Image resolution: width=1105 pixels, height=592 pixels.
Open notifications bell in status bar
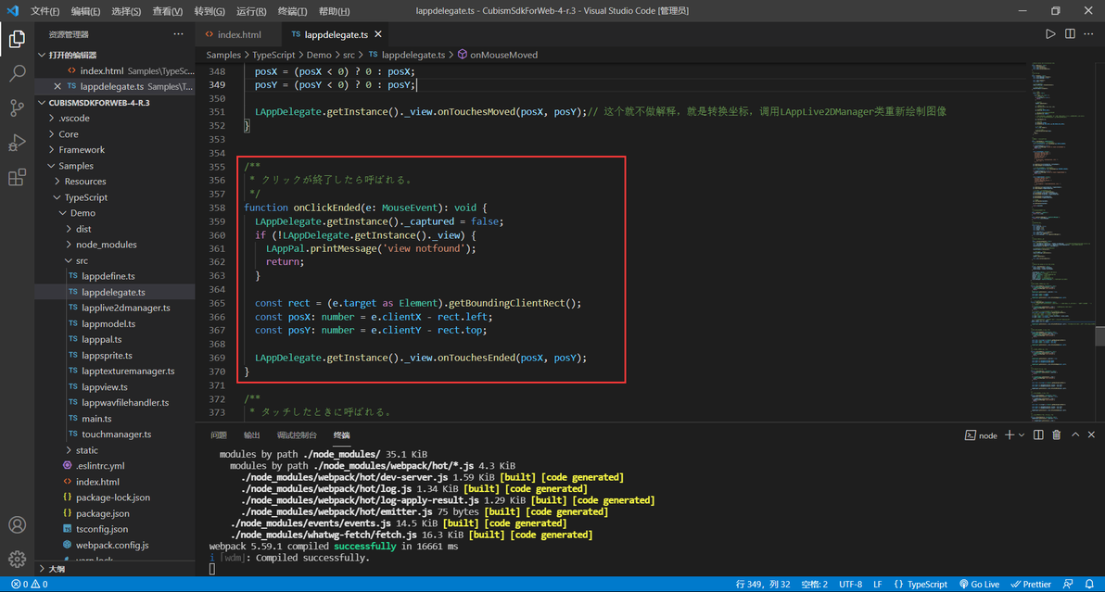(1089, 585)
